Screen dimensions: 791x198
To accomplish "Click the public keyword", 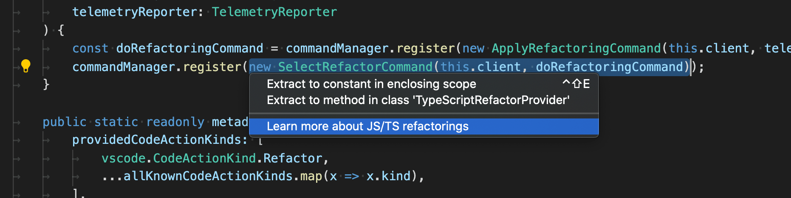I will point(65,122).
